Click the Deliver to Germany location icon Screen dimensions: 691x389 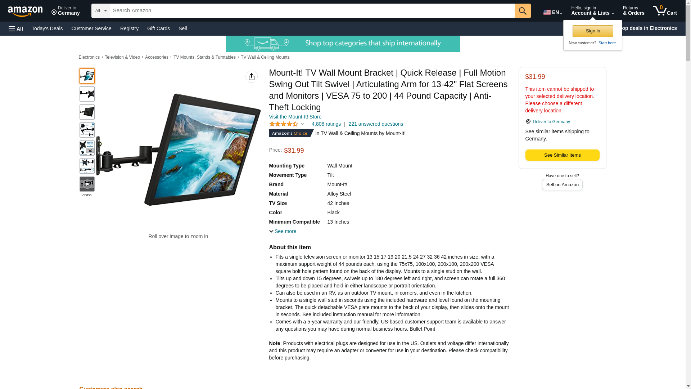(x=528, y=122)
